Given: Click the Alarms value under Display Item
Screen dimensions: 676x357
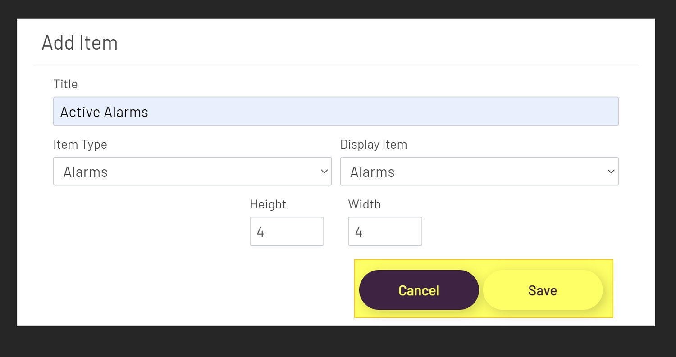Looking at the screenshot, I should [372, 172].
